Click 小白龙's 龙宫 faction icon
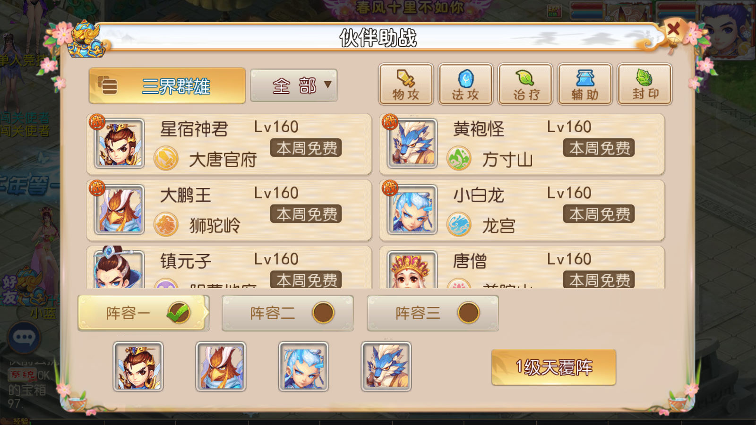This screenshot has height=425, width=756. tap(459, 224)
